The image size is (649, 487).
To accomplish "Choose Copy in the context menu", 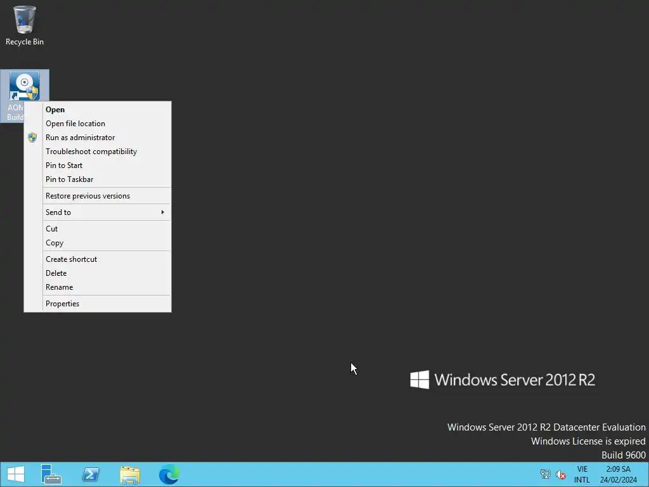I will point(98,243).
